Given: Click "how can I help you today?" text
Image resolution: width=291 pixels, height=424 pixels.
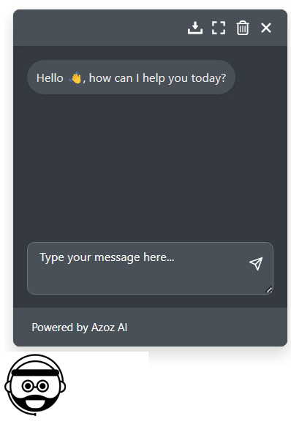Looking at the screenshot, I should click(157, 78).
